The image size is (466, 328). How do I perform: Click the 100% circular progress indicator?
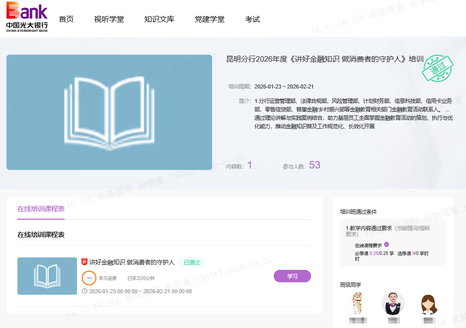(89, 278)
